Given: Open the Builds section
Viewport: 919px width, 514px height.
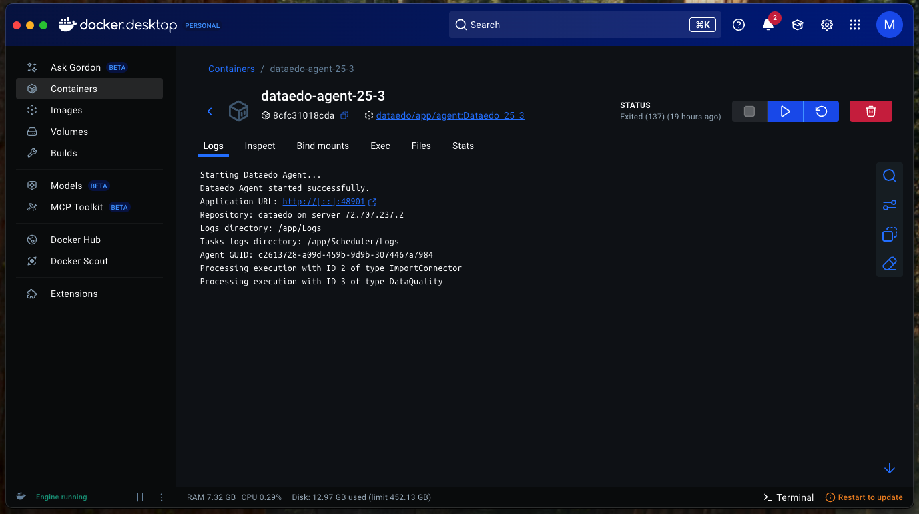Looking at the screenshot, I should [x=89, y=153].
